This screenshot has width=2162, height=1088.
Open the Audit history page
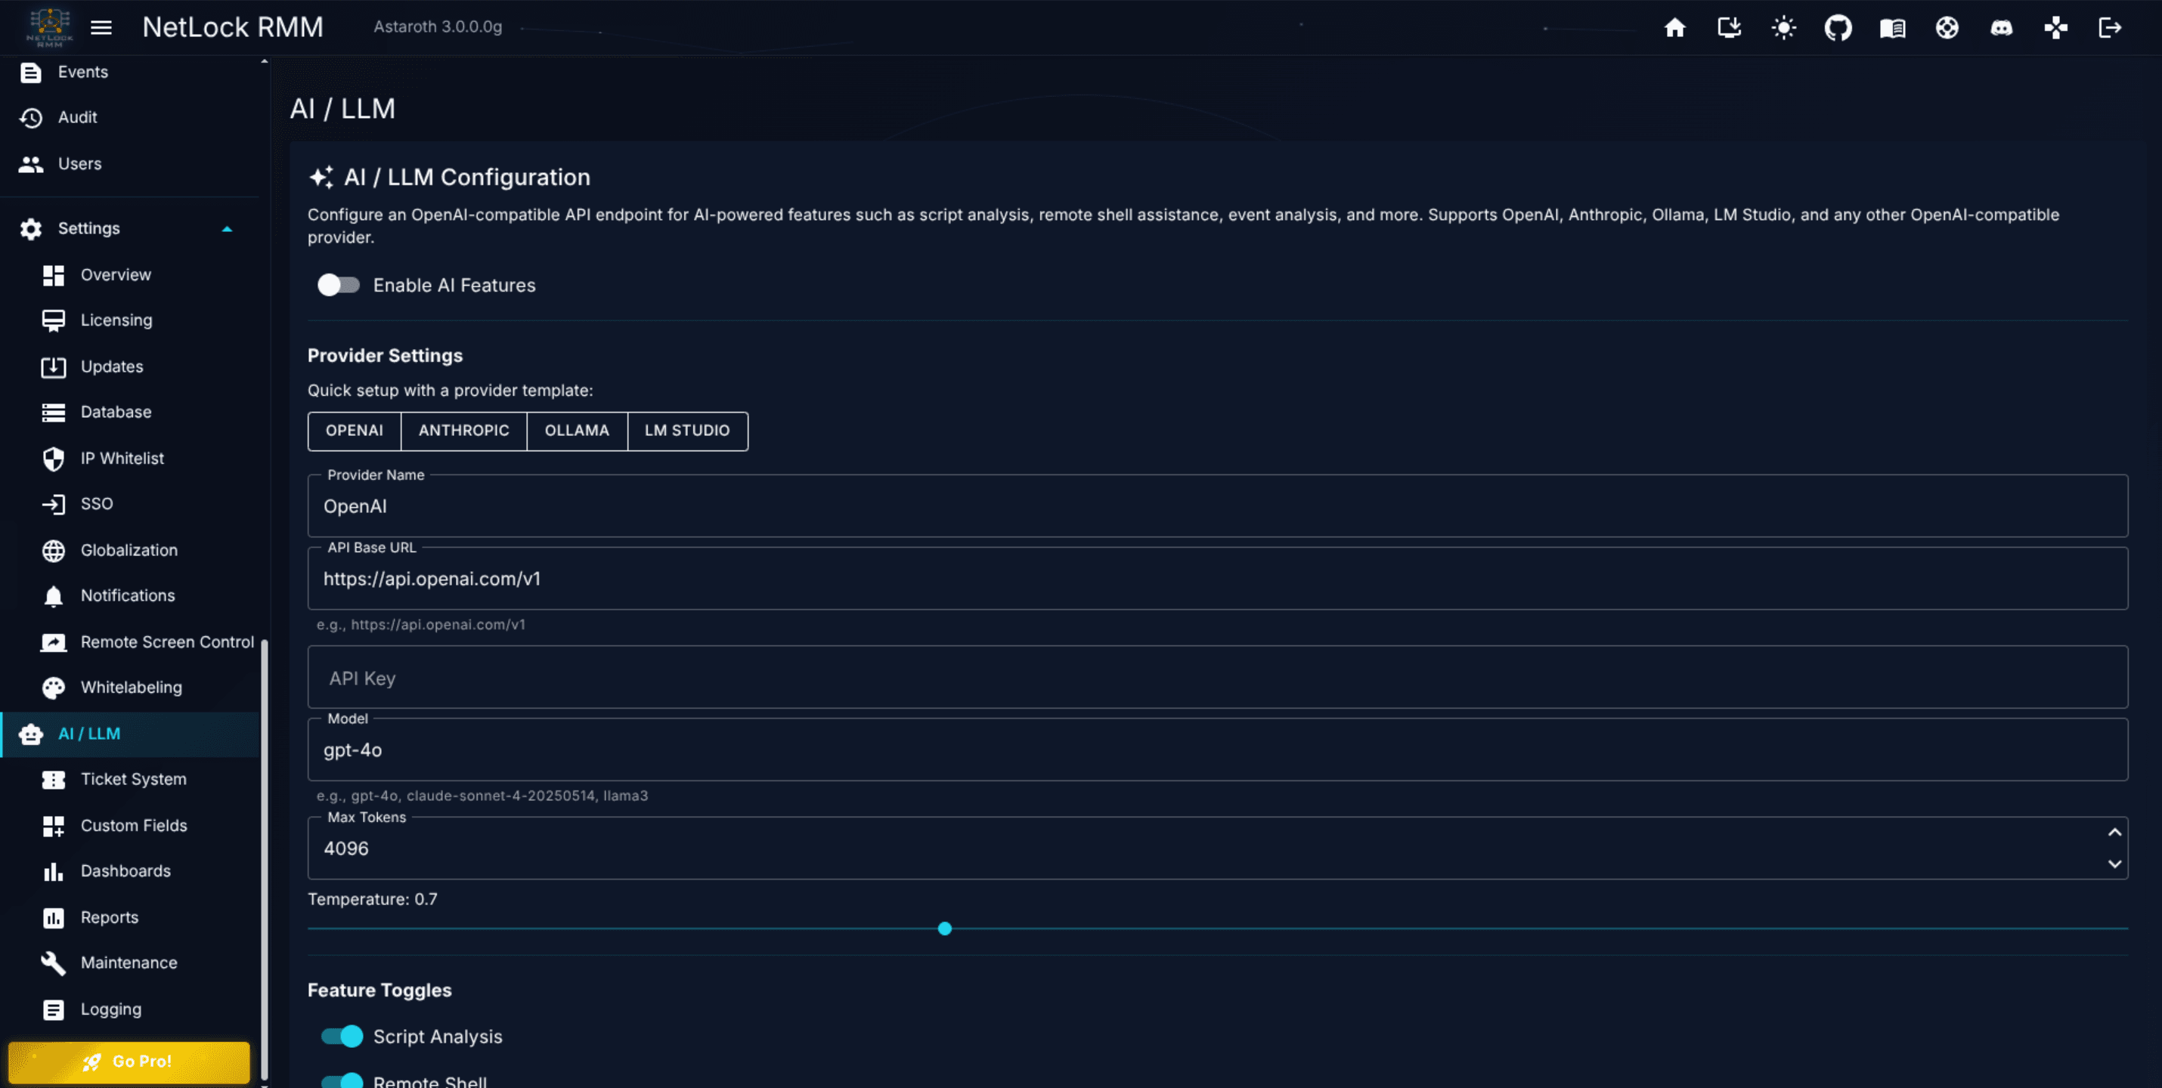click(x=130, y=117)
